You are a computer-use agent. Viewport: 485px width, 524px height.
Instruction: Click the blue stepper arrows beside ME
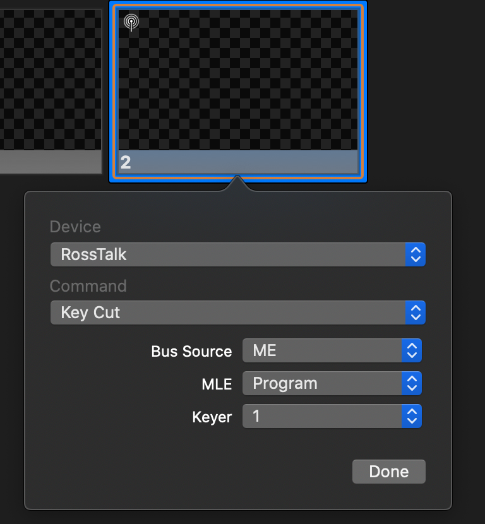[x=412, y=350]
